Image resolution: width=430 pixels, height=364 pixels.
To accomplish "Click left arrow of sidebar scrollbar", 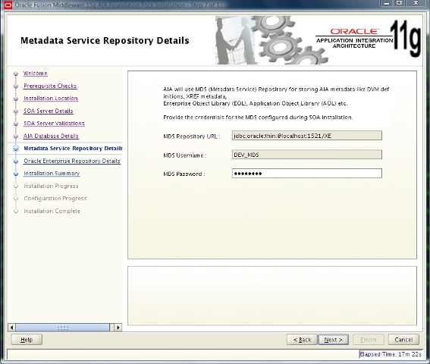I will pos(11,328).
